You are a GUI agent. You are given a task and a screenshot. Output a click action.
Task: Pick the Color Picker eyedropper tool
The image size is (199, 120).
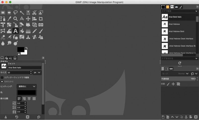pos(9,19)
